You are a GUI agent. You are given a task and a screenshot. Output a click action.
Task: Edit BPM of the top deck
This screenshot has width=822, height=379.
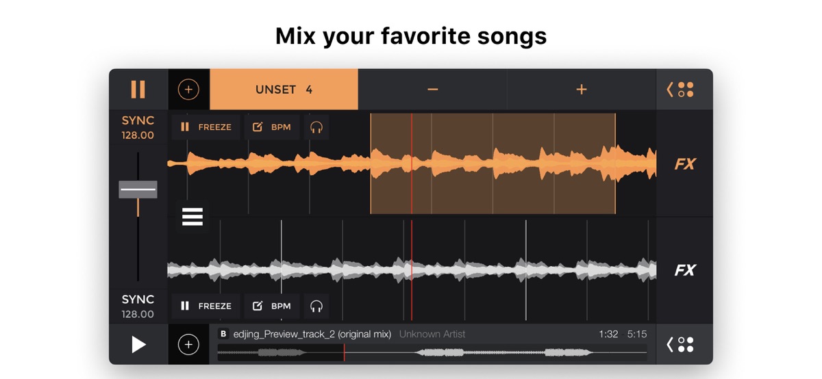pos(272,127)
